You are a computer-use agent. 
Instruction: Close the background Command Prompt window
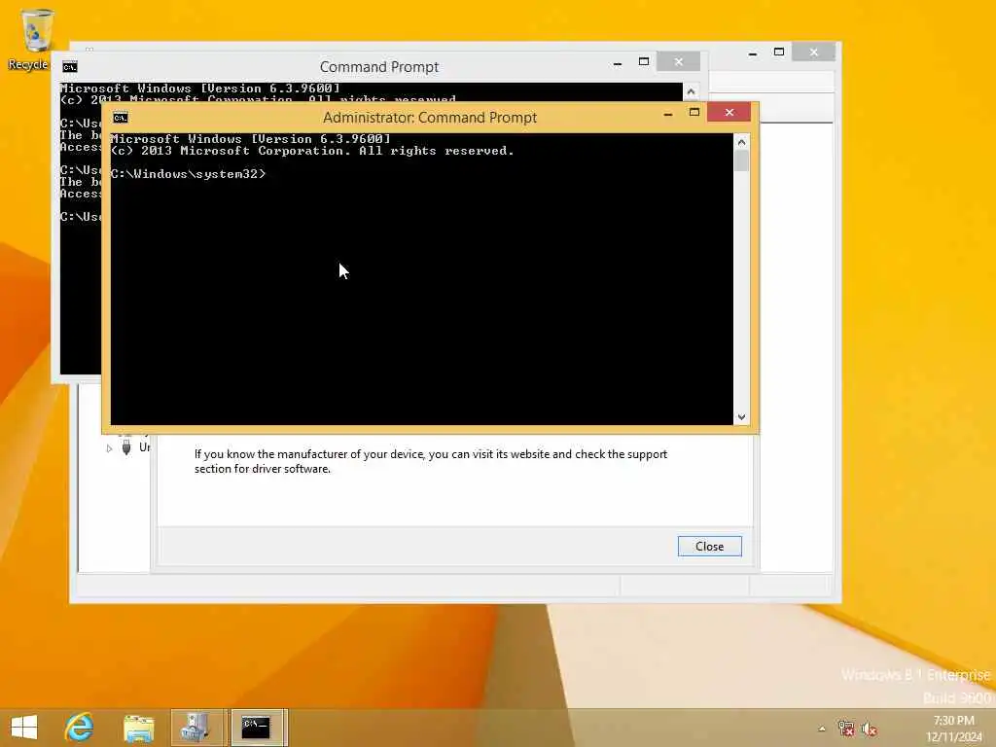click(x=678, y=61)
